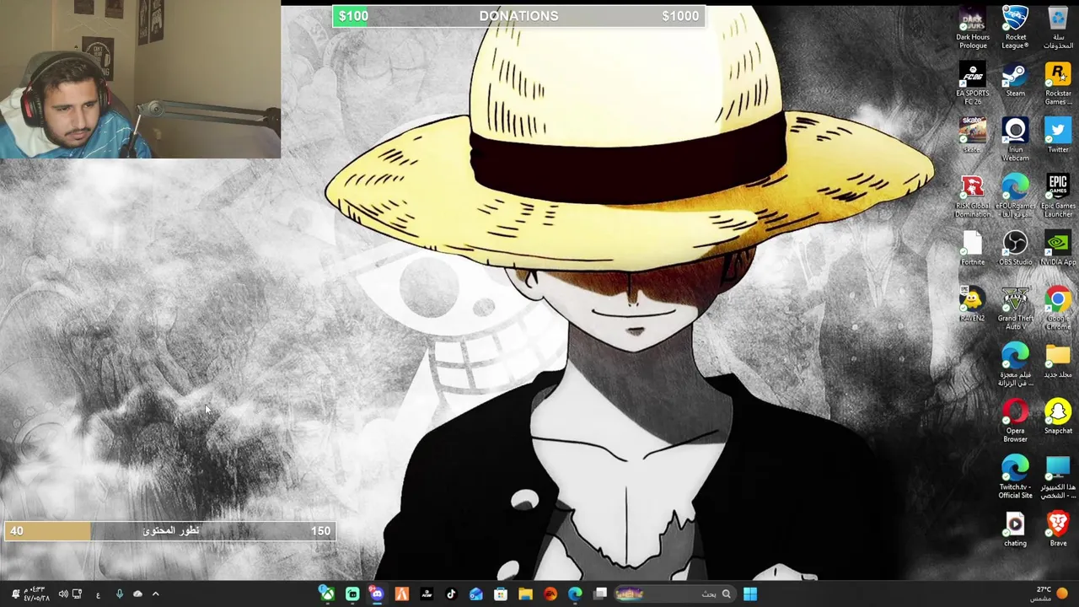Screen dimensions: 1079x607
Task: Click the microphone icon in system tray
Action: click(119, 594)
